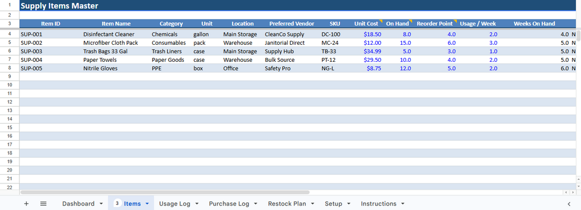The image size is (581, 210).
Task: Open the all sheets list icon
Action: coord(43,204)
